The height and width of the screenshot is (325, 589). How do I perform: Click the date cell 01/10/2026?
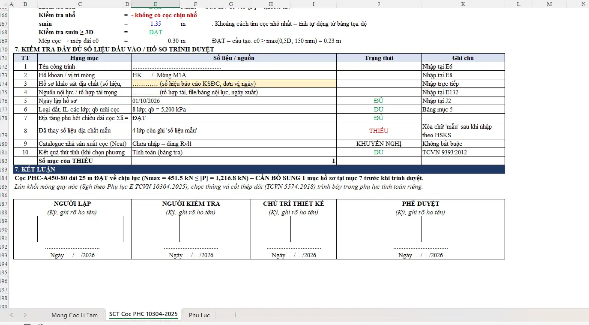[x=234, y=101]
